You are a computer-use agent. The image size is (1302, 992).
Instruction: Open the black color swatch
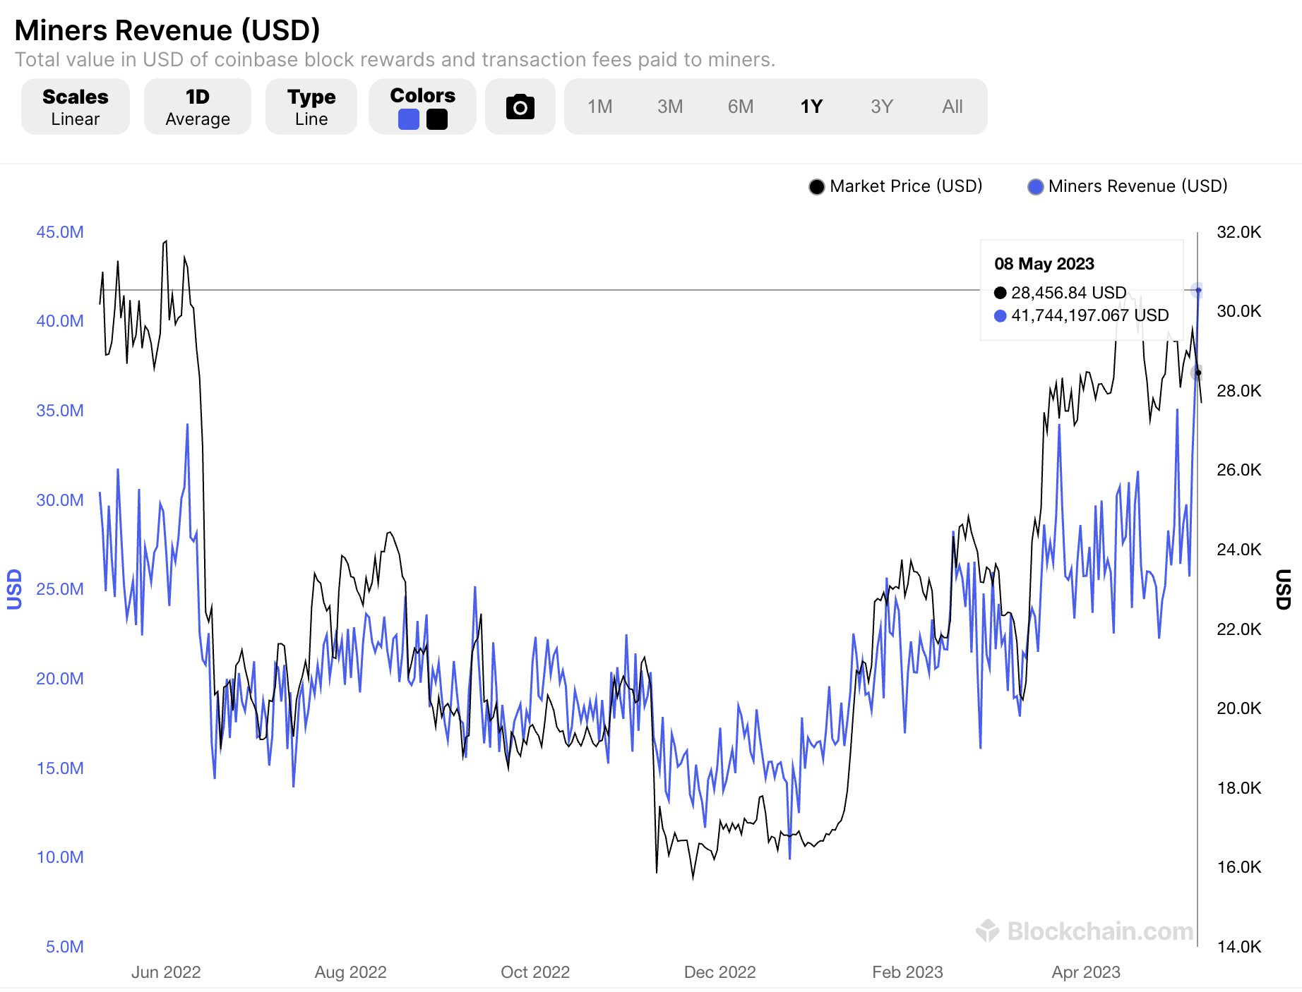437,119
